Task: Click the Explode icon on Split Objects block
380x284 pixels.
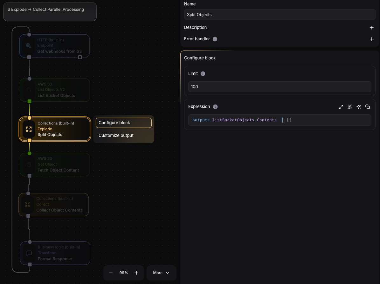Action: click(29, 129)
